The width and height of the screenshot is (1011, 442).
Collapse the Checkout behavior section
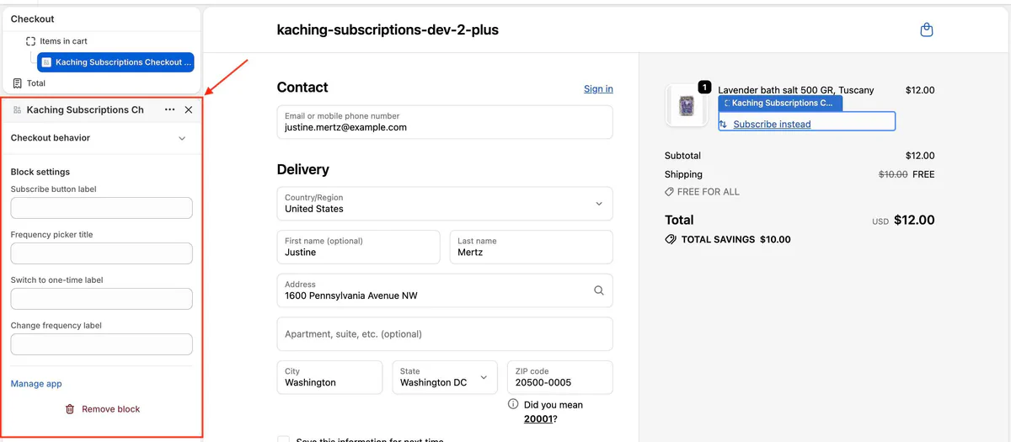182,138
